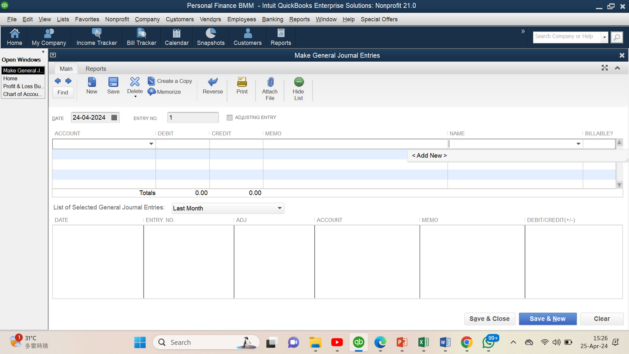Screen dimensions: 629x354
Task: Open the Delete dropdown arrow
Action: tap(135, 97)
